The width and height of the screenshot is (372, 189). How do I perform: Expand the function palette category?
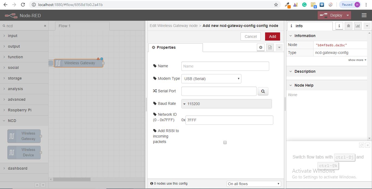point(24,57)
